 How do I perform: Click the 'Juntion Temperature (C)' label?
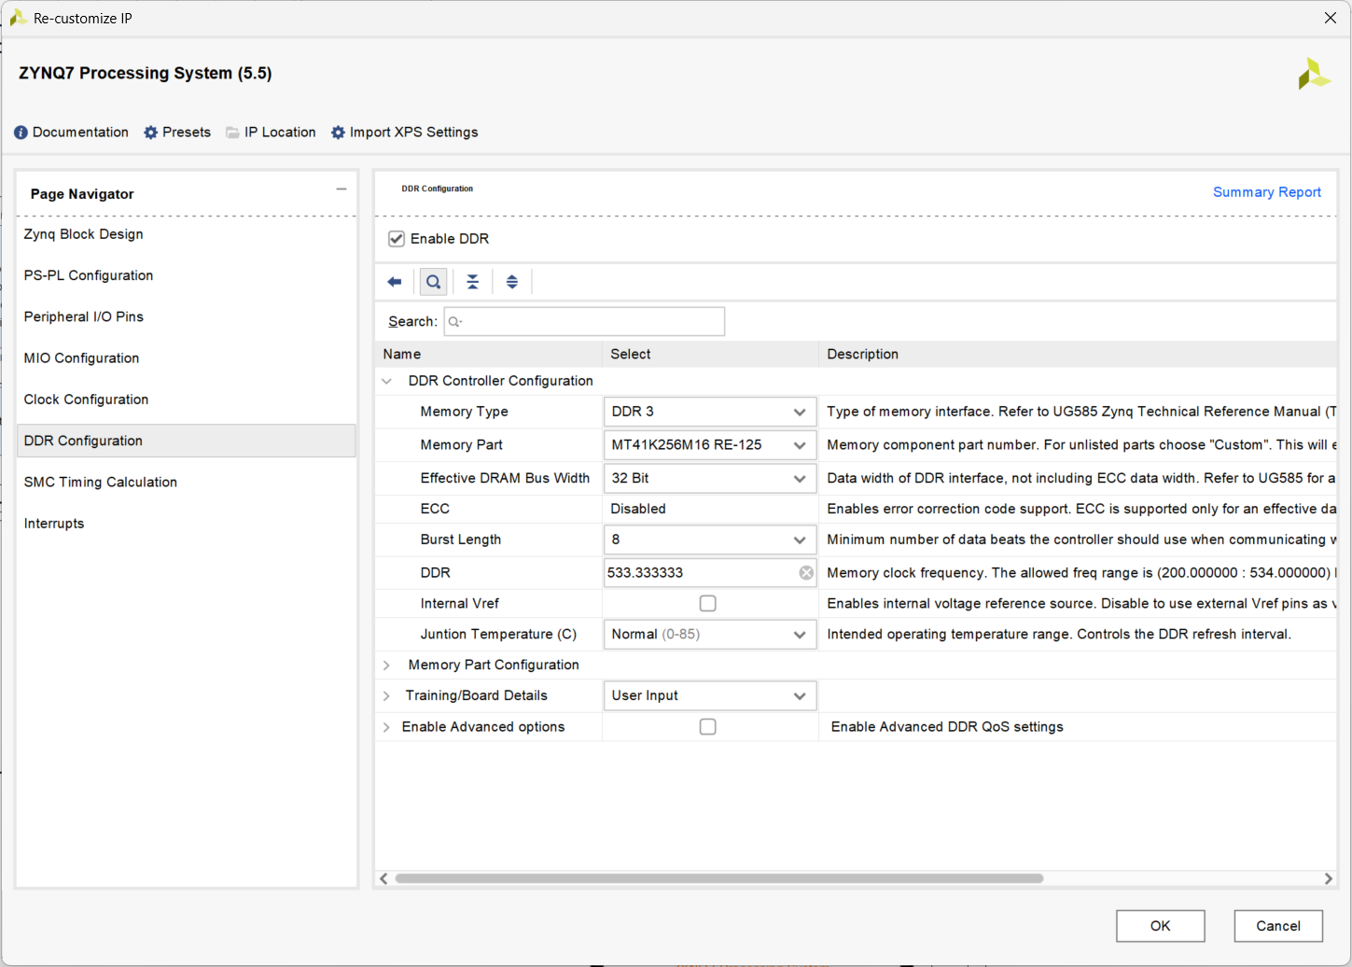pyautogui.click(x=498, y=634)
